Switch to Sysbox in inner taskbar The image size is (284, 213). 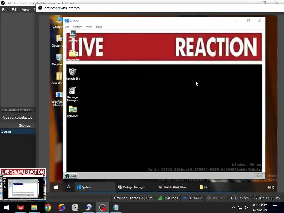pos(95,187)
